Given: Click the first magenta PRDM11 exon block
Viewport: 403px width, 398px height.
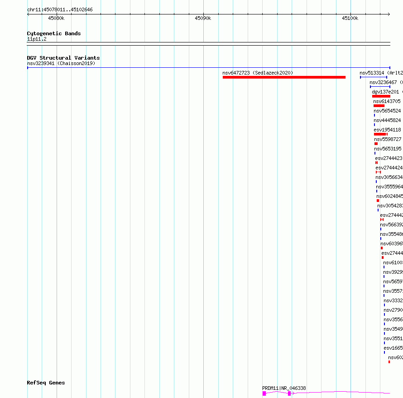Looking at the screenshot, I should coord(264,393).
